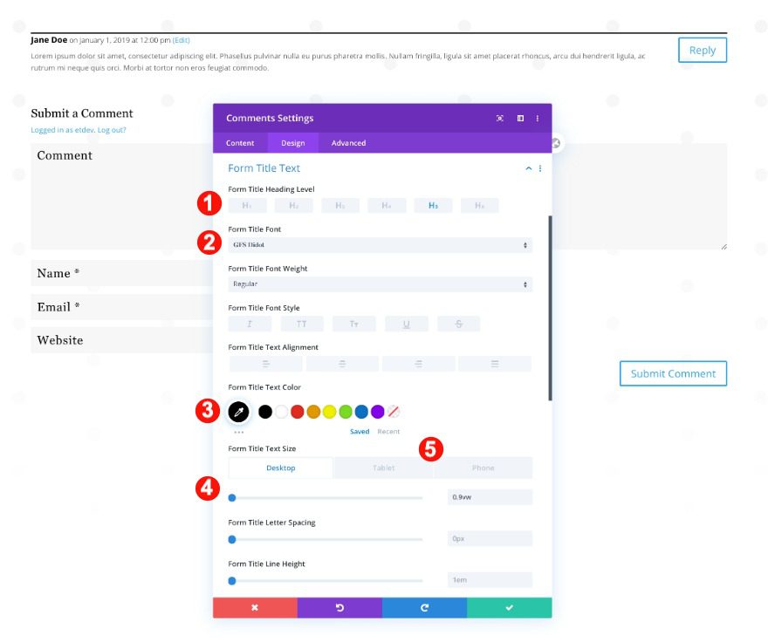This screenshot has height=642, width=768.
Task: Pick the white color swatch
Action: (281, 412)
